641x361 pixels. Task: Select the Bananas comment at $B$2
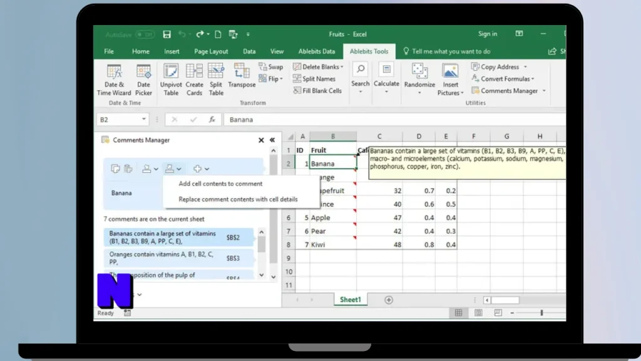coord(178,238)
